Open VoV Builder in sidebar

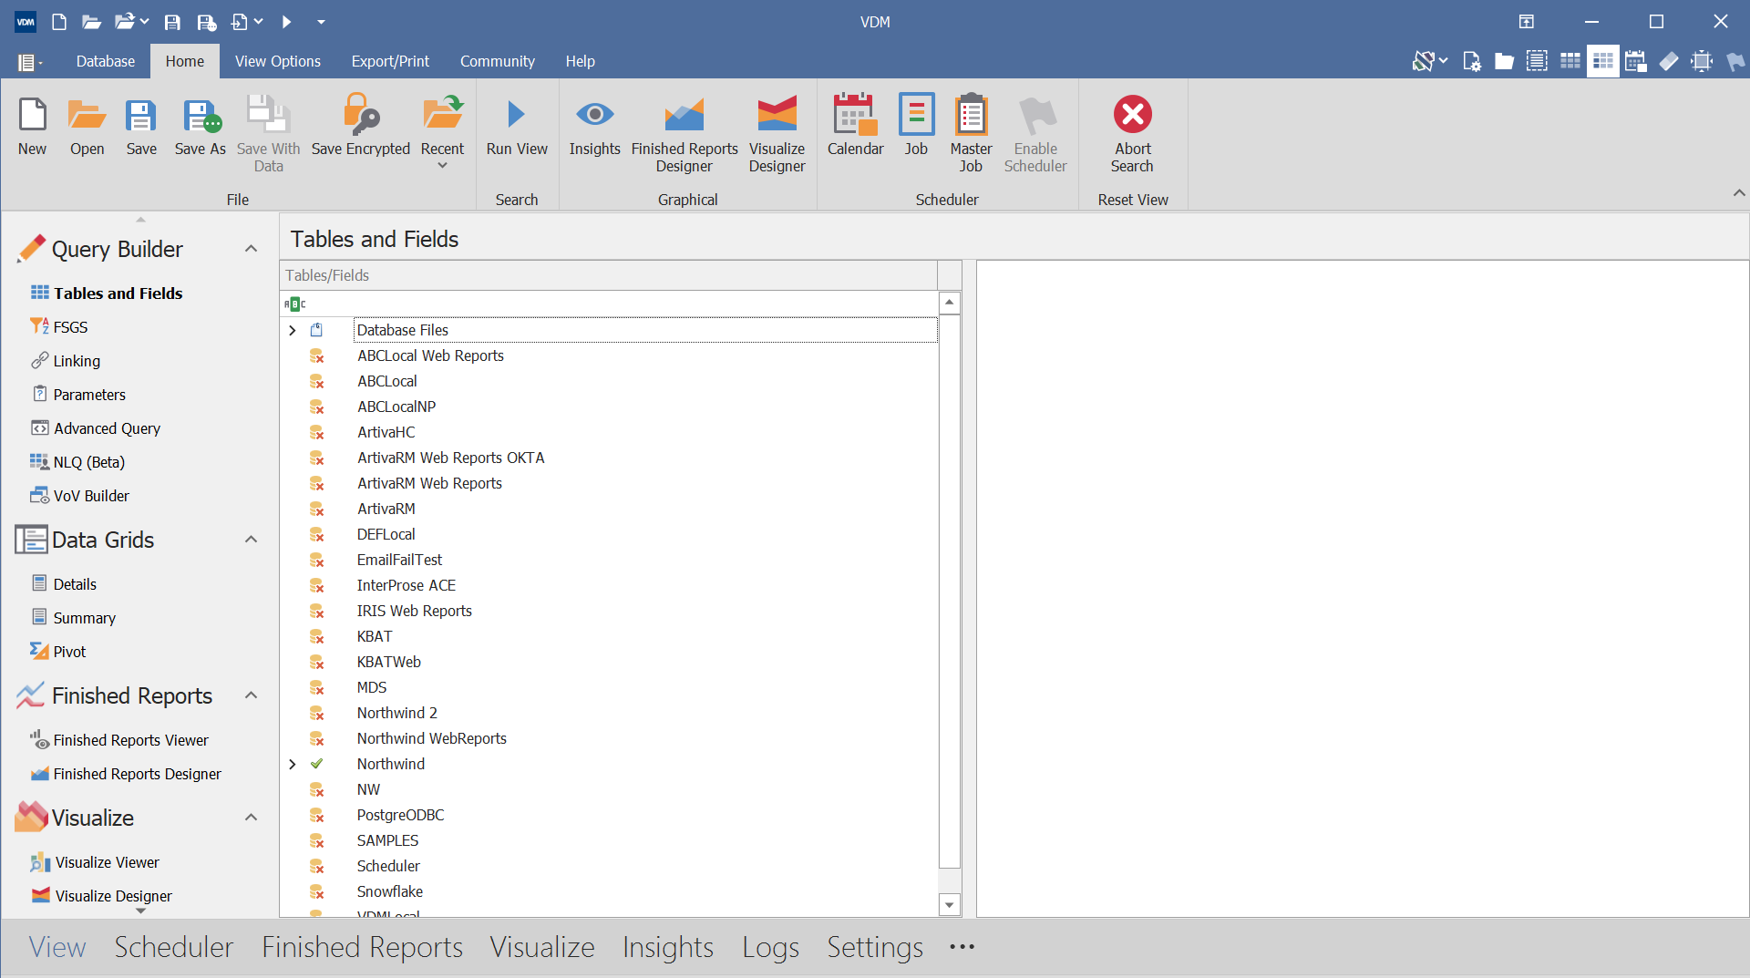91,496
